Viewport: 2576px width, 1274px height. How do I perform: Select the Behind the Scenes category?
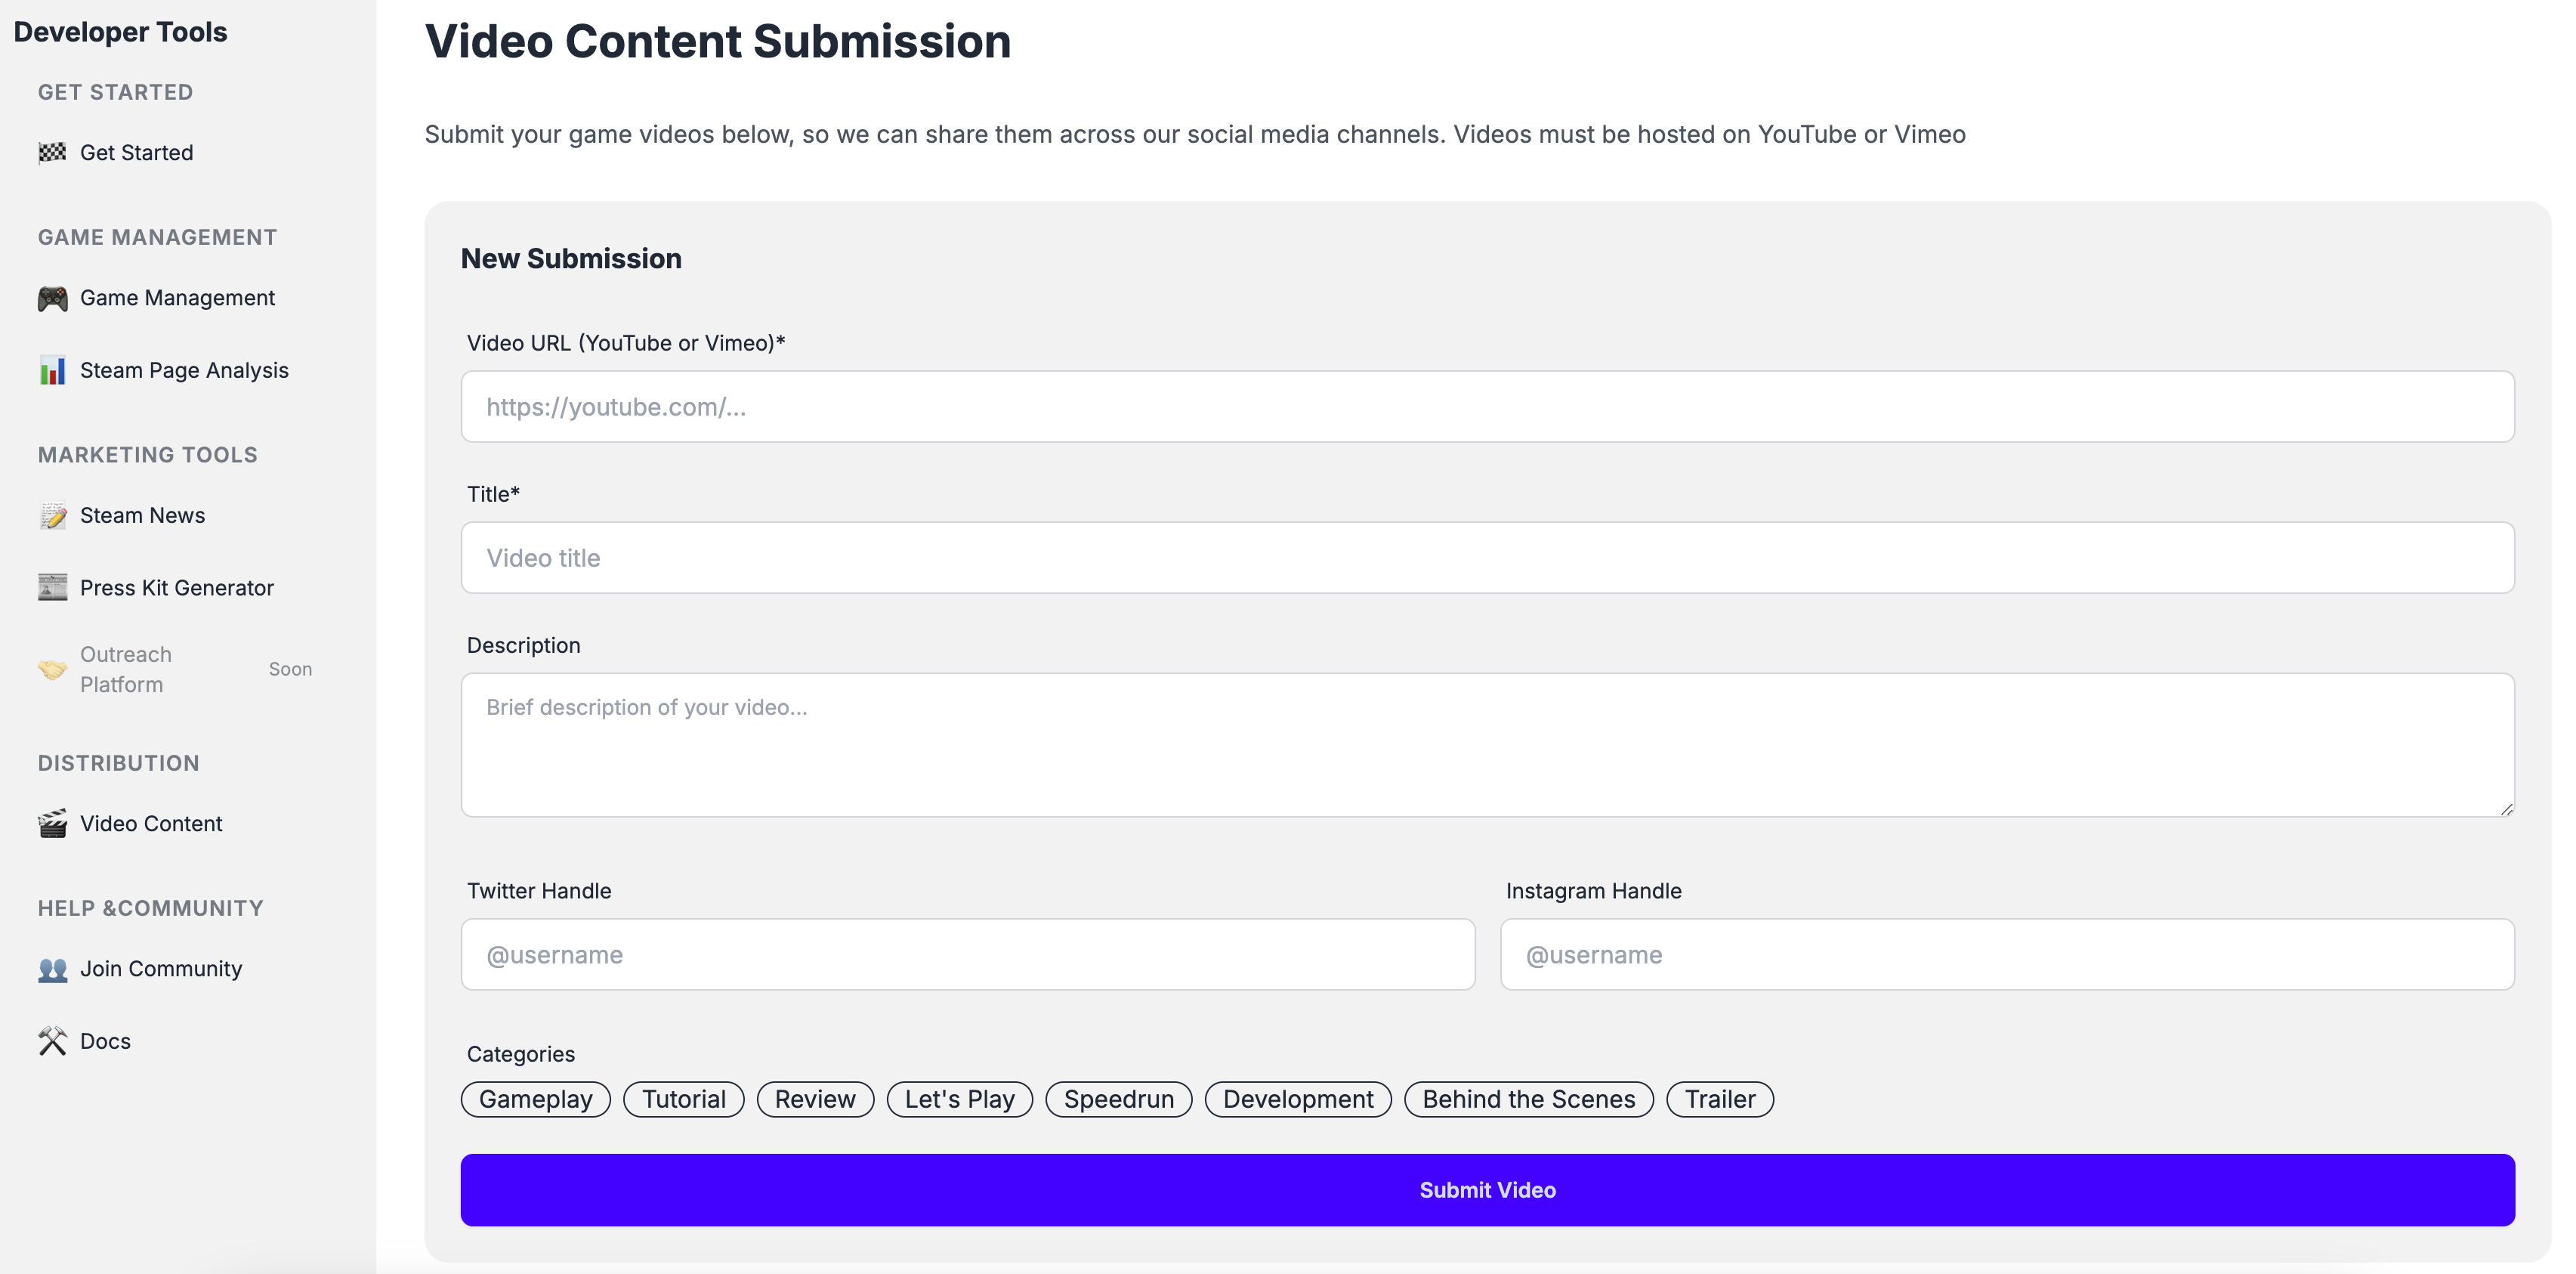[1528, 1099]
